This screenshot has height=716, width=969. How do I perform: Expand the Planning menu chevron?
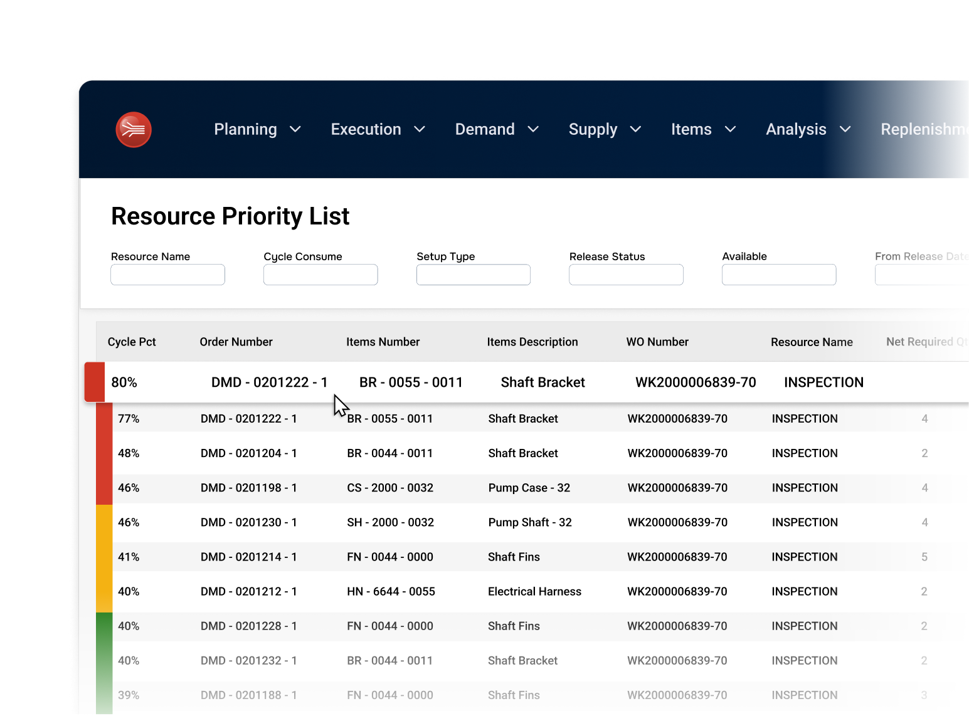(x=295, y=129)
